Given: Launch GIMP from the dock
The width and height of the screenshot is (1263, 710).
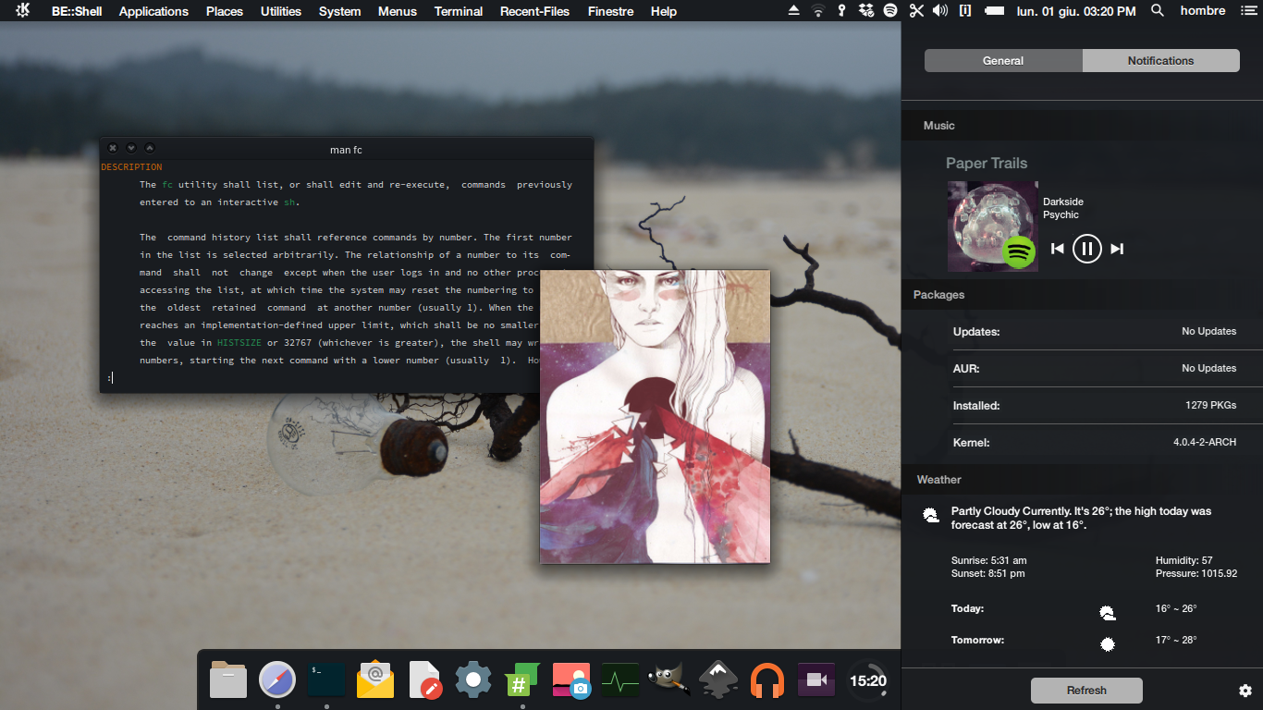Looking at the screenshot, I should pos(669,679).
